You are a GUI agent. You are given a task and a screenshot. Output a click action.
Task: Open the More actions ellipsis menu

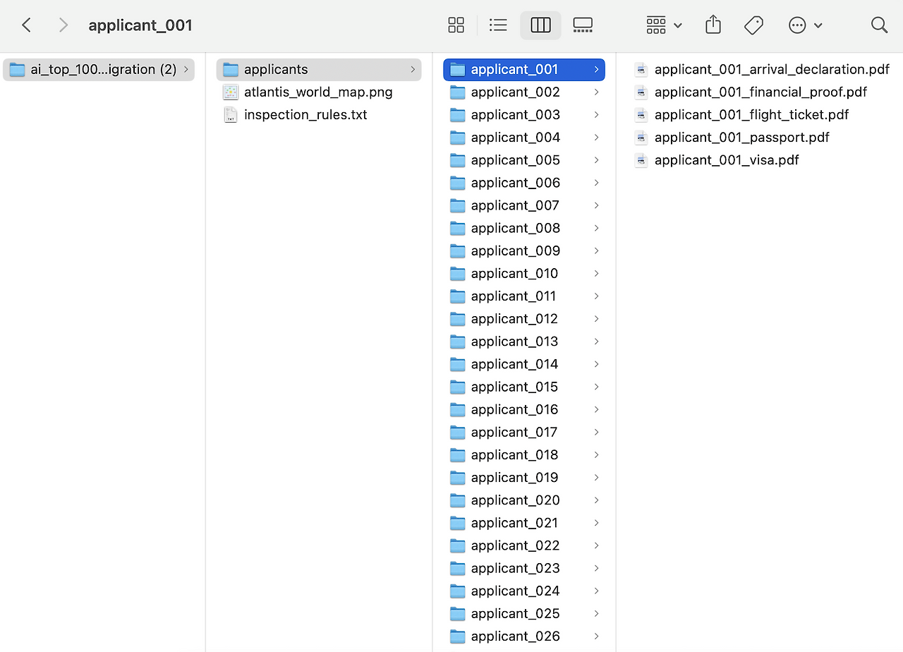click(x=805, y=25)
